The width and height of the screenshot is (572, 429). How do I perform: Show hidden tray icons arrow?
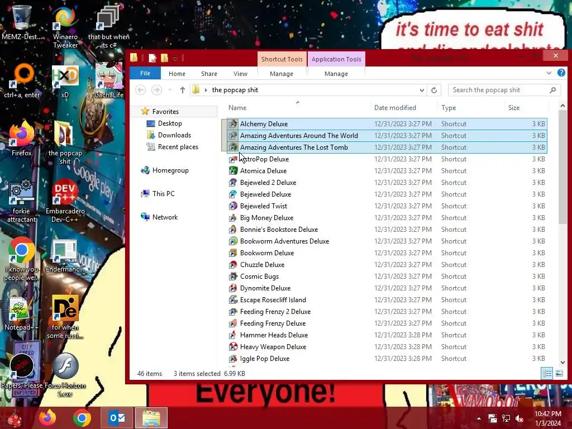pyautogui.click(x=479, y=418)
